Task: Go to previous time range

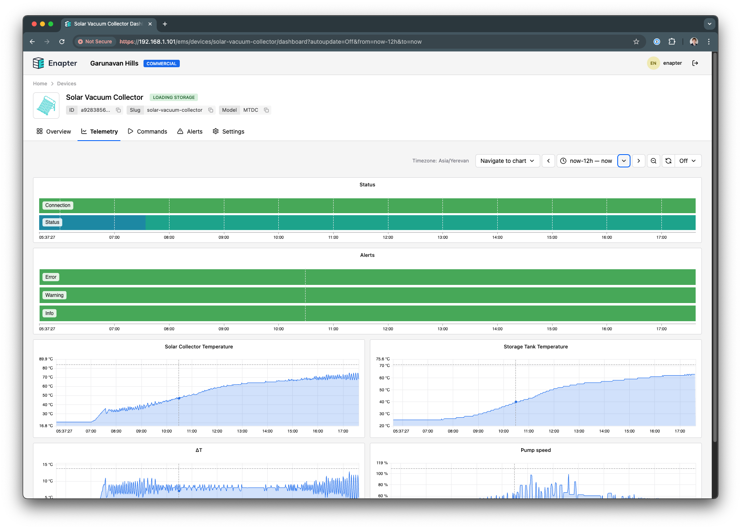Action: 548,161
